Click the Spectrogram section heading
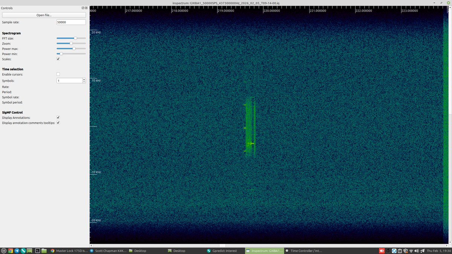452x254 pixels. [11, 33]
